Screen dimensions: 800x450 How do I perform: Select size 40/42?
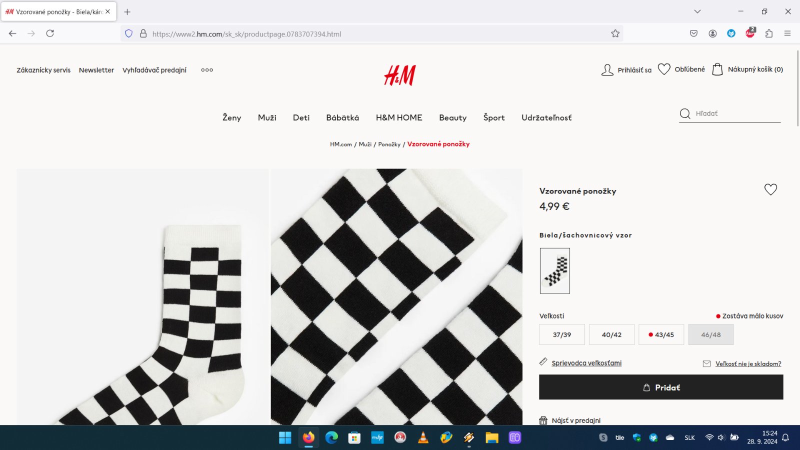tap(611, 334)
